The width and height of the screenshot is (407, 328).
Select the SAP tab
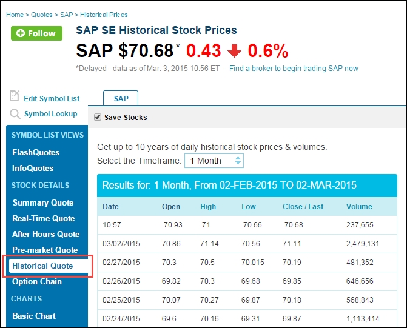[121, 98]
